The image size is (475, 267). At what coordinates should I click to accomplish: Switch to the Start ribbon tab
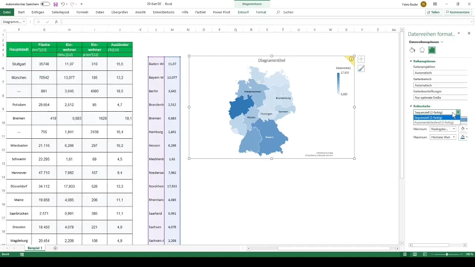coord(21,12)
